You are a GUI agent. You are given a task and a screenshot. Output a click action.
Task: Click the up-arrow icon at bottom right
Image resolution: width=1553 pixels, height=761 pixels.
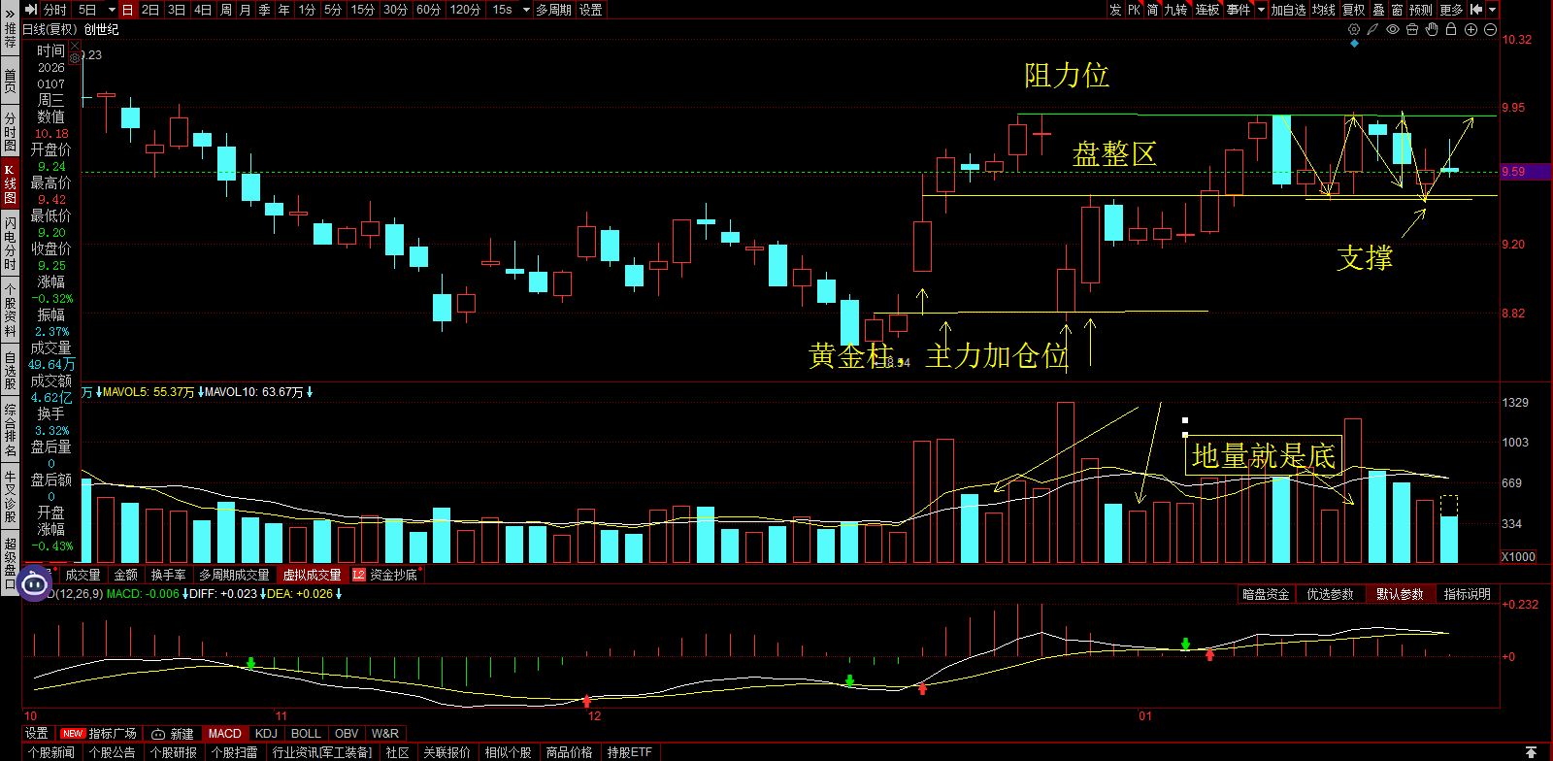coord(1531,752)
